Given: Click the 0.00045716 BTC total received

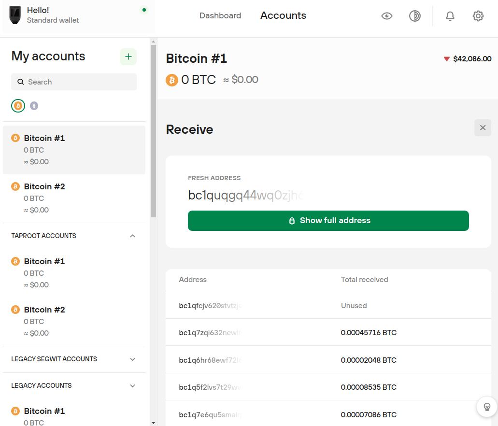Looking at the screenshot, I should click(369, 333).
